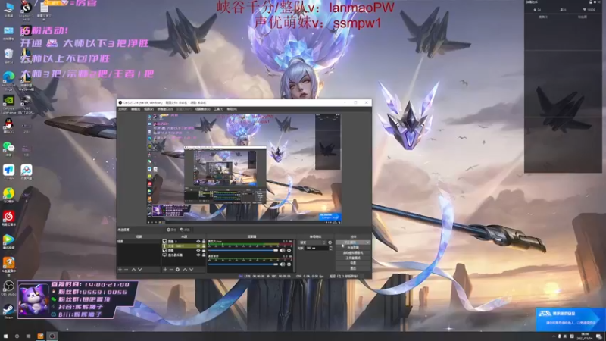Open settings gear for 麦克风/Aux mixer track

pos(289,251)
